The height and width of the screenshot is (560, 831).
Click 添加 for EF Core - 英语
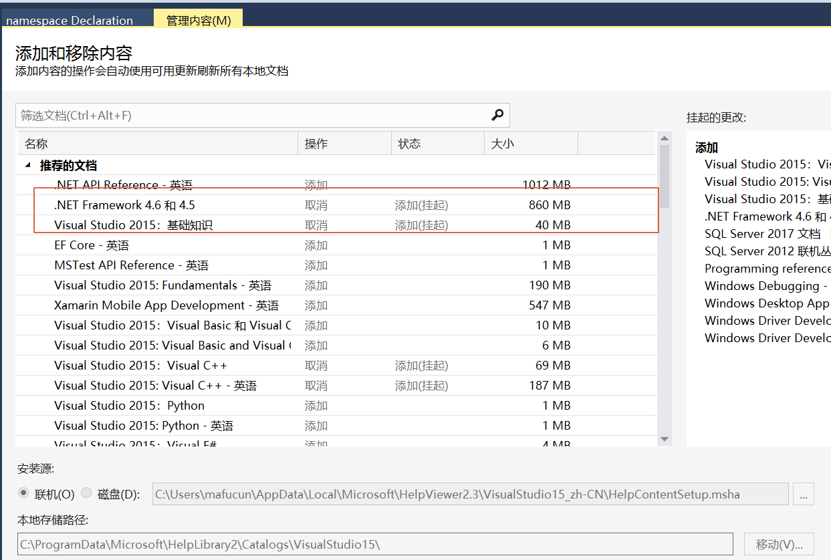coord(316,245)
